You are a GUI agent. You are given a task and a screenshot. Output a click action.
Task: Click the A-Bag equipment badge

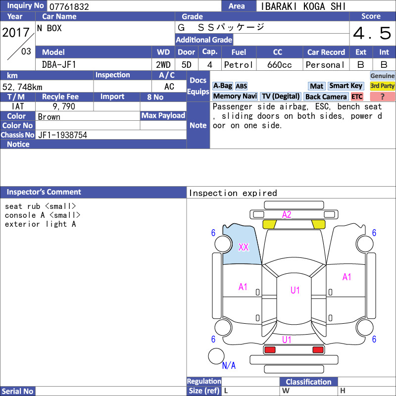[x=222, y=86]
